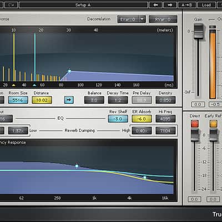Click the Setup A name display
Image resolution: width=222 pixels, height=222 pixels.
[83, 5]
